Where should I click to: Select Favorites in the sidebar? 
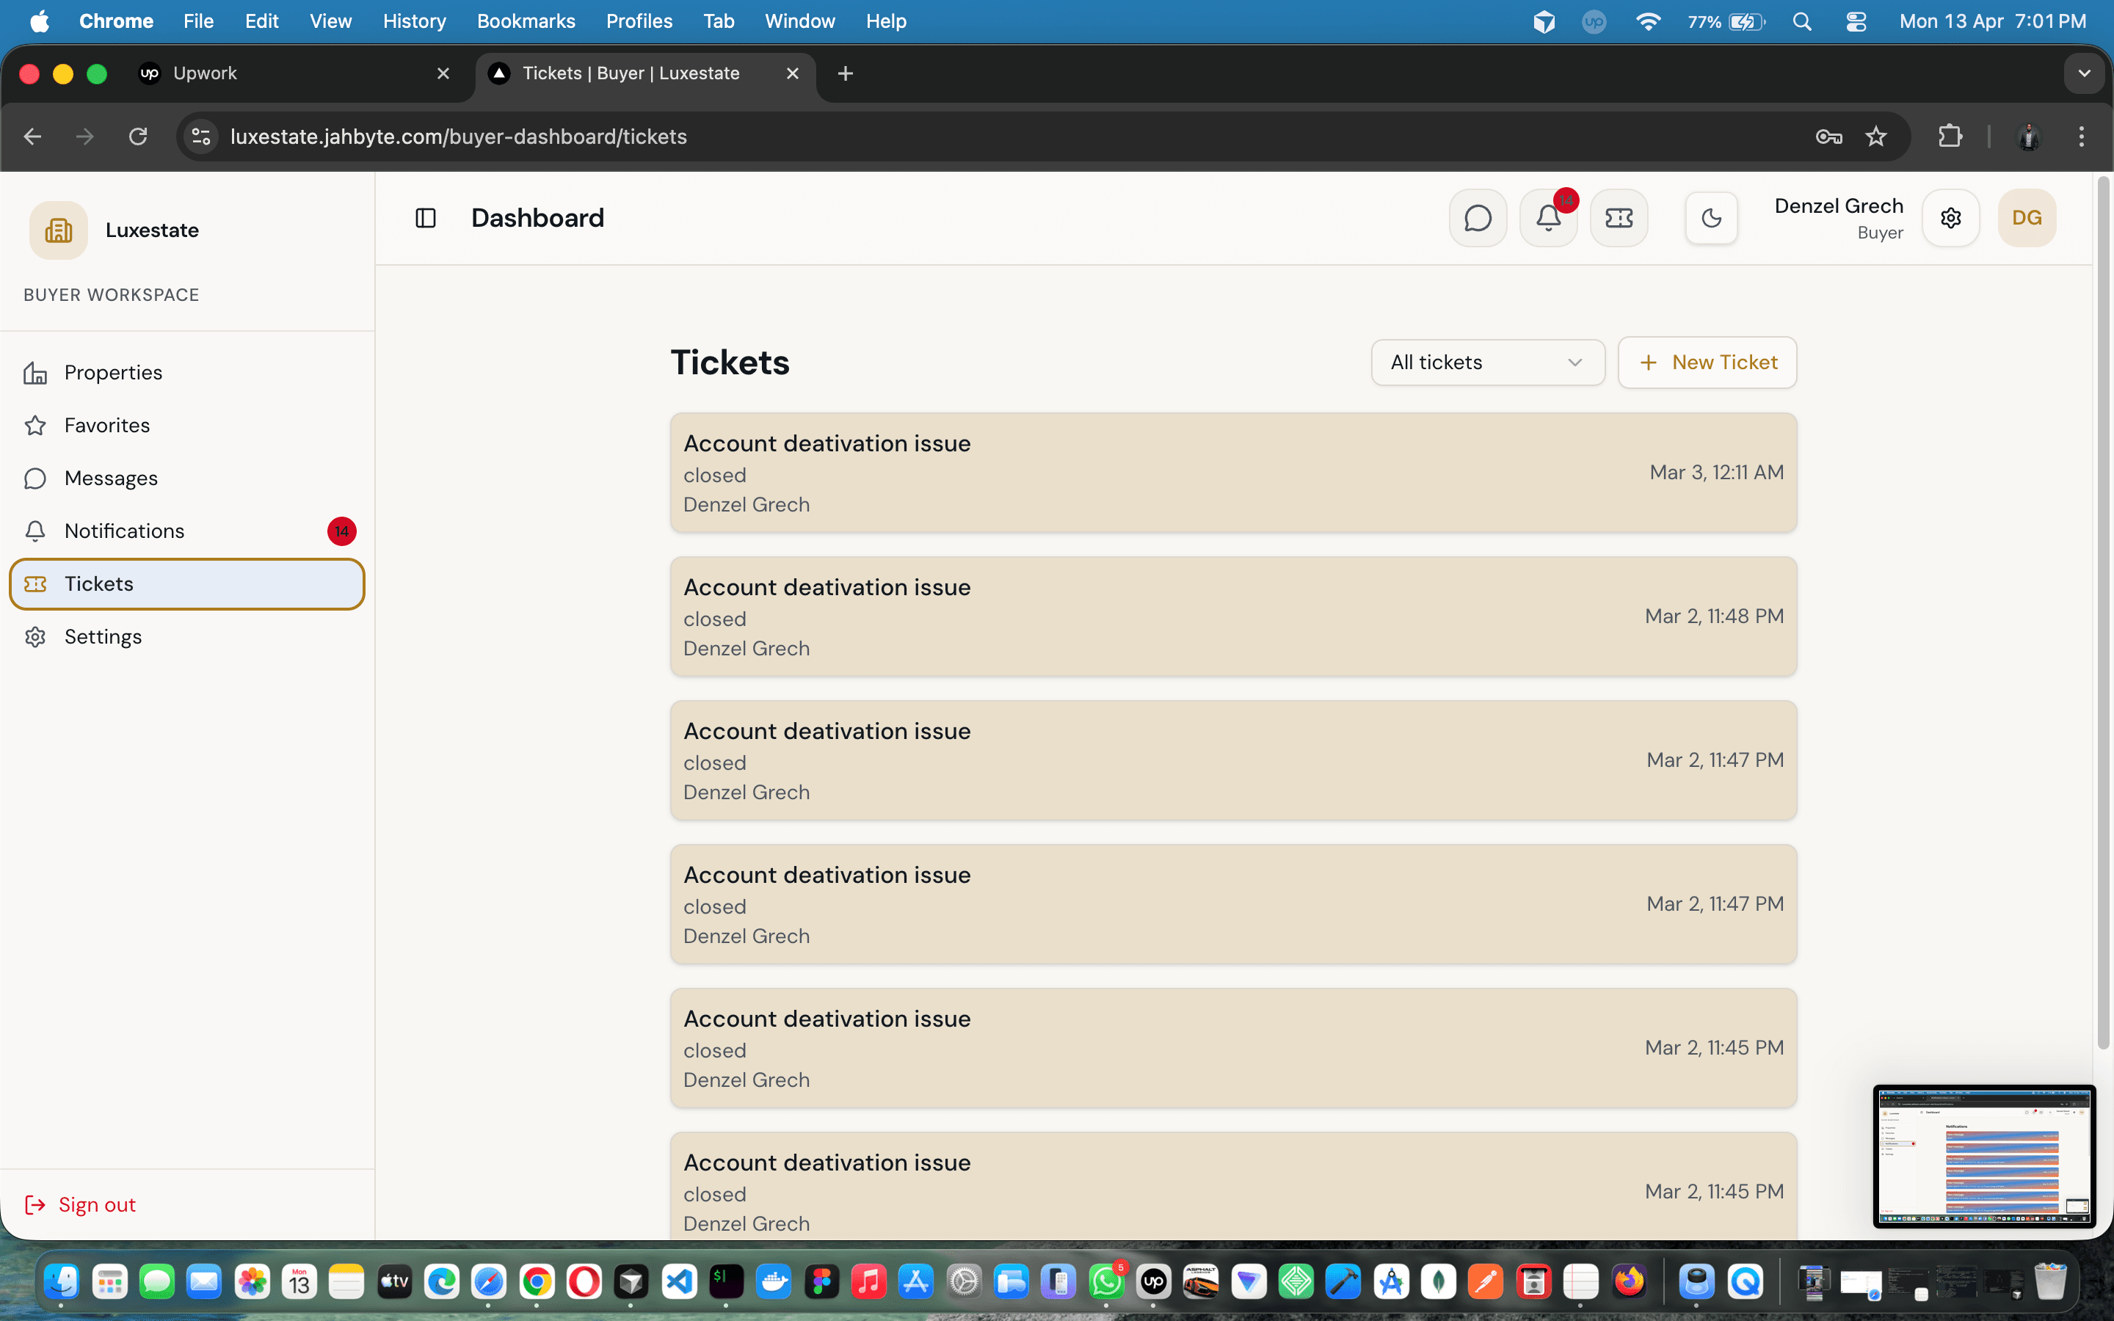pyautogui.click(x=107, y=426)
